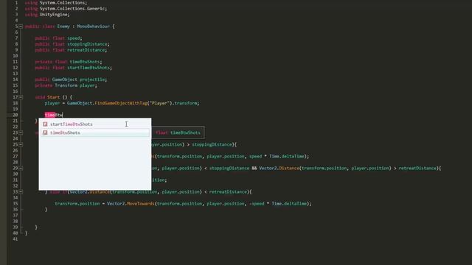Click 'retreatDistance;' declaration on line 9
Image resolution: width=472 pixels, height=265 pixels.
pyautogui.click(x=87, y=50)
